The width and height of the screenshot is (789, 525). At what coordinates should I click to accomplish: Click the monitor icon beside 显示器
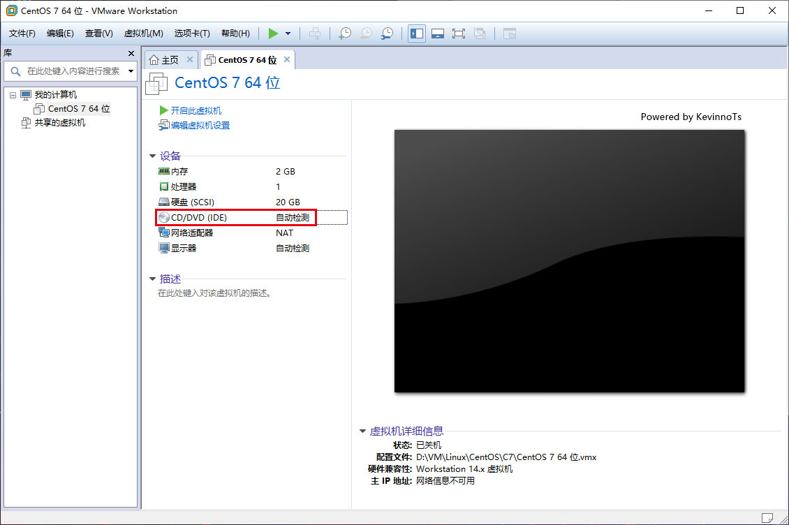point(164,248)
